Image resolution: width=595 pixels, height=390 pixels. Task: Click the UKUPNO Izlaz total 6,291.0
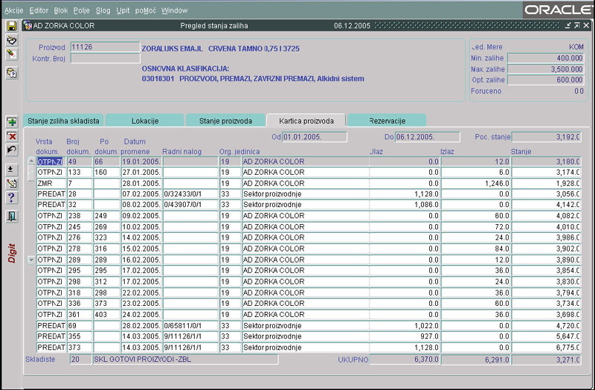(475, 359)
